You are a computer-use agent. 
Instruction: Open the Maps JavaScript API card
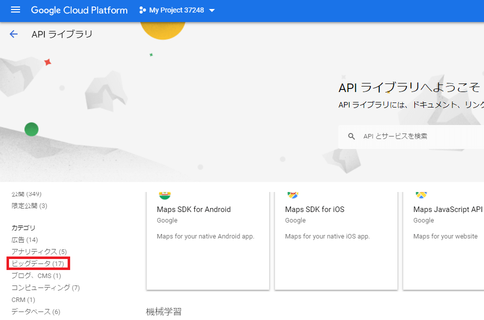coord(443,240)
